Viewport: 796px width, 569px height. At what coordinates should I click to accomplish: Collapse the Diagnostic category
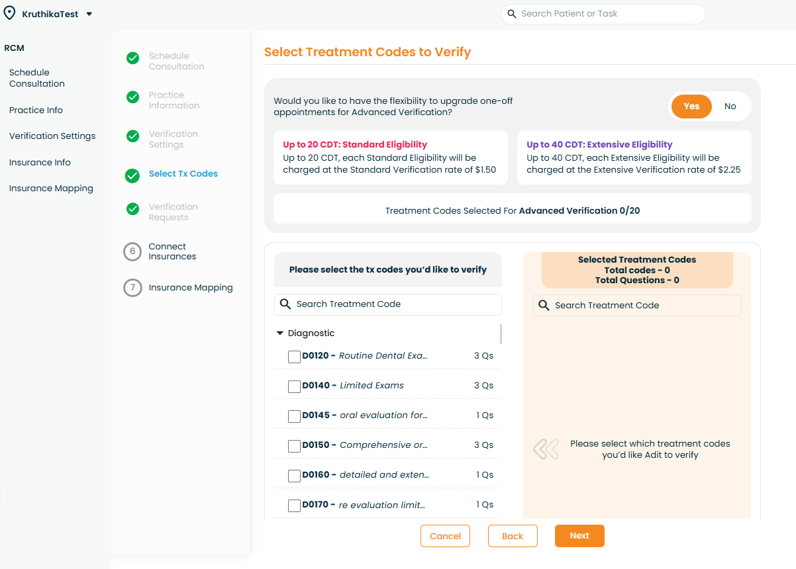pyautogui.click(x=280, y=333)
